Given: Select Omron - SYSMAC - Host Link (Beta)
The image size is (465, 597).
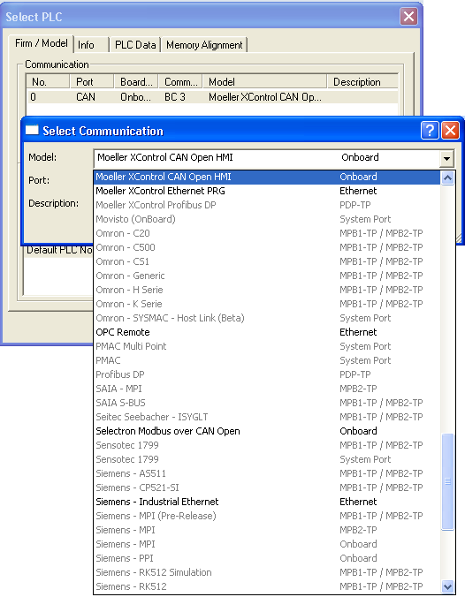Looking at the screenshot, I should tap(267, 318).
